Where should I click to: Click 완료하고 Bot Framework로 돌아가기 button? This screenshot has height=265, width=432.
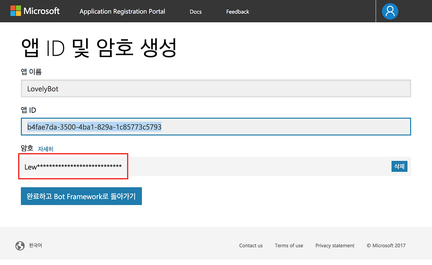coord(81,196)
